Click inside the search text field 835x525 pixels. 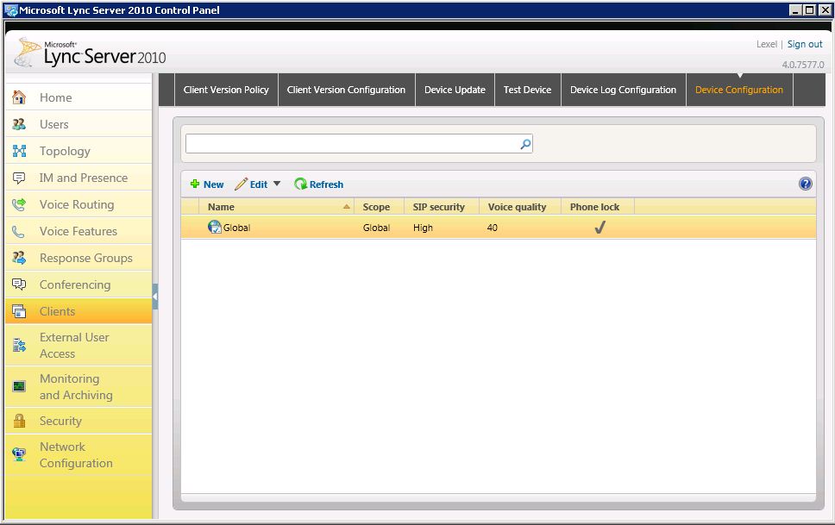[352, 144]
